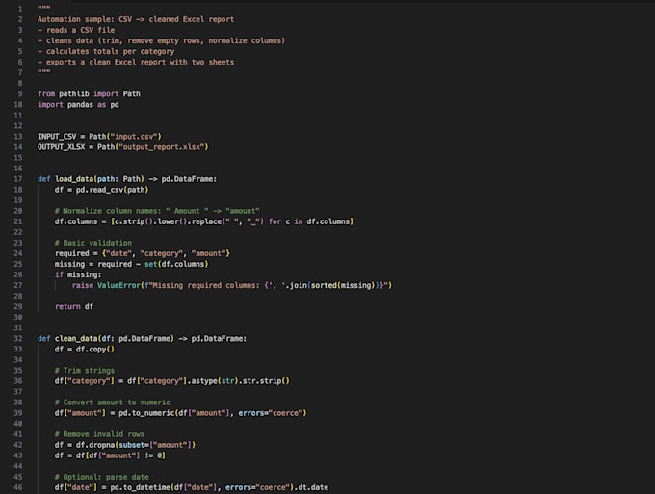Viewport: 655px width, 494px height.
Task: Click the 'return df' statement
Action: 74,306
